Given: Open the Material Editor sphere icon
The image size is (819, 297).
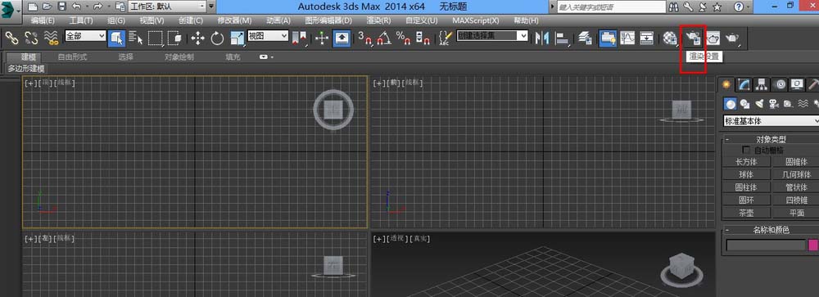Looking at the screenshot, I should click(670, 38).
